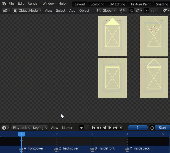Switch to the Layout workspace tab
Image resolution: width=170 pixels, height=153 pixels.
click(80, 4)
